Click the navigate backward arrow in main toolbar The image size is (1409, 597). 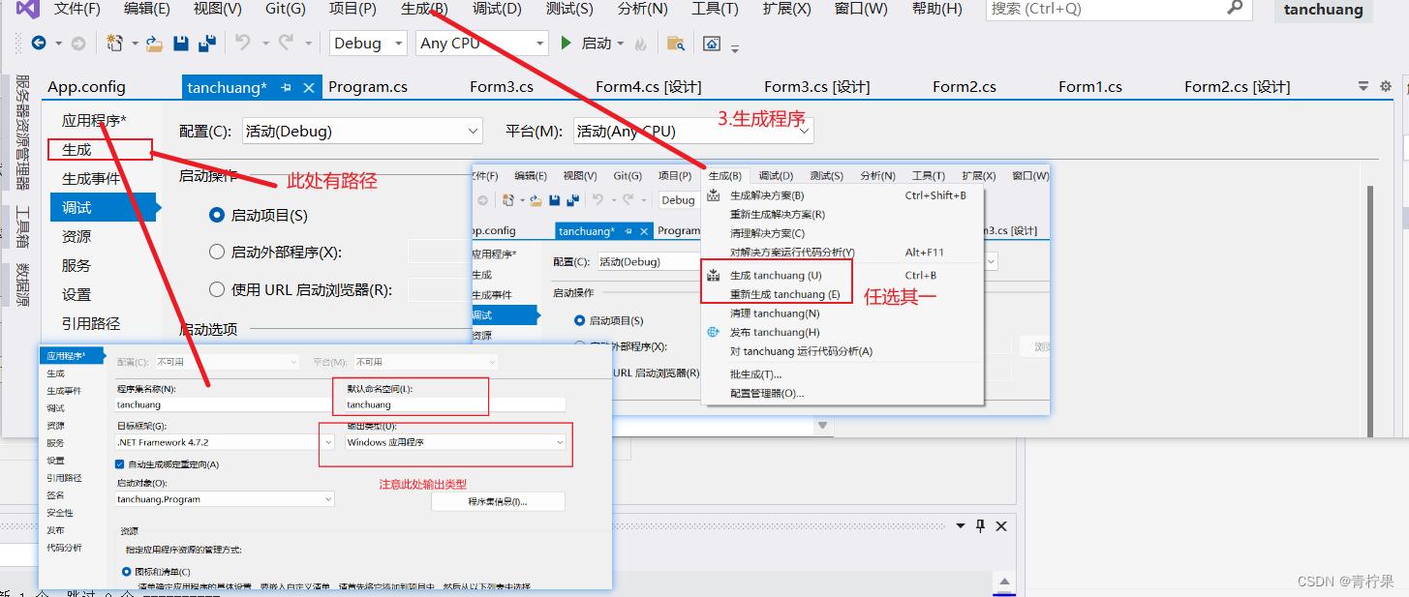(x=39, y=44)
